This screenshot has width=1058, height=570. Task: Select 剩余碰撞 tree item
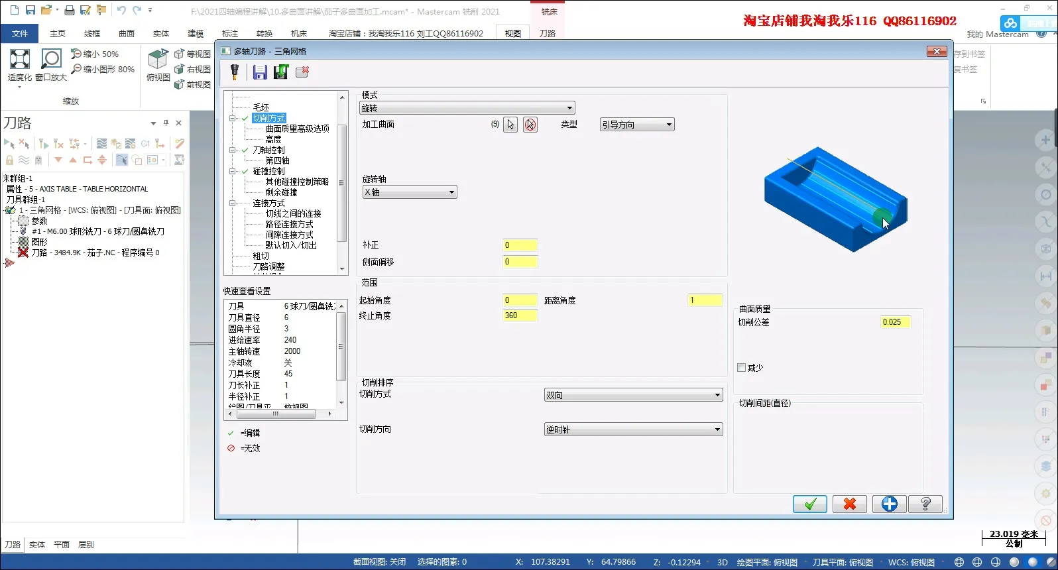(x=281, y=192)
